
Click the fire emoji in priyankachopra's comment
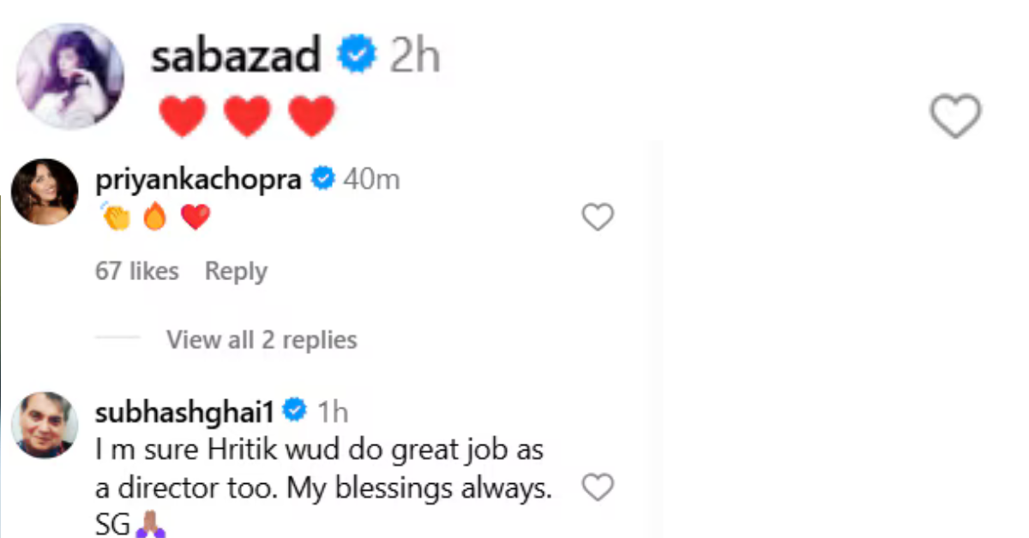pyautogui.click(x=154, y=218)
